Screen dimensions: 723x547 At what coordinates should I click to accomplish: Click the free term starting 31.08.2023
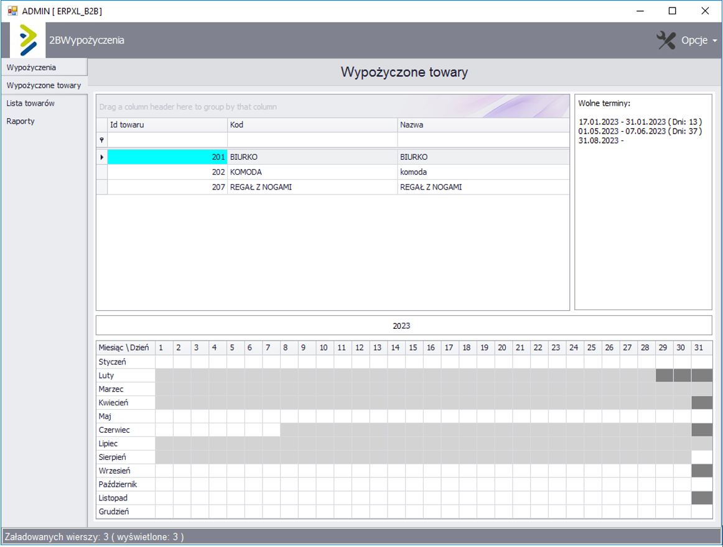tap(601, 140)
